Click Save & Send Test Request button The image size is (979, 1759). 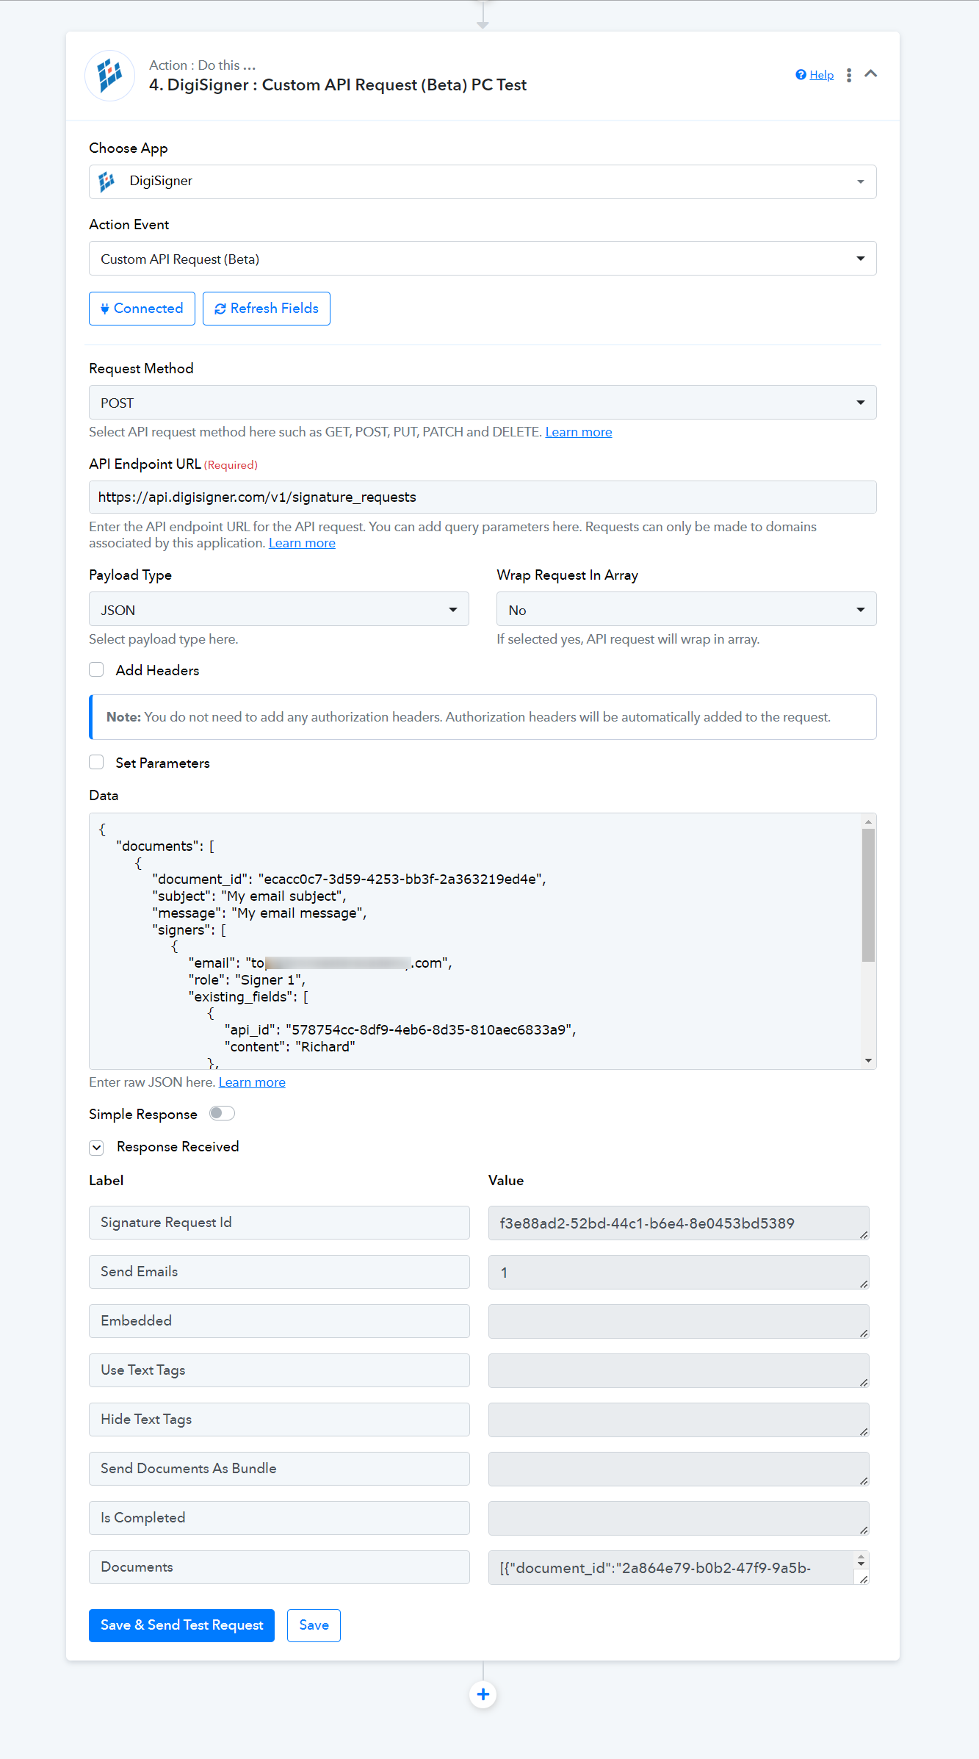pos(181,1625)
